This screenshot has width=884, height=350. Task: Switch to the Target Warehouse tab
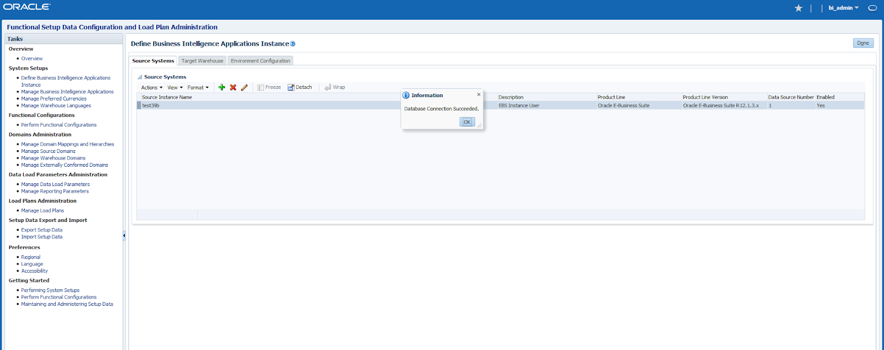click(x=202, y=61)
